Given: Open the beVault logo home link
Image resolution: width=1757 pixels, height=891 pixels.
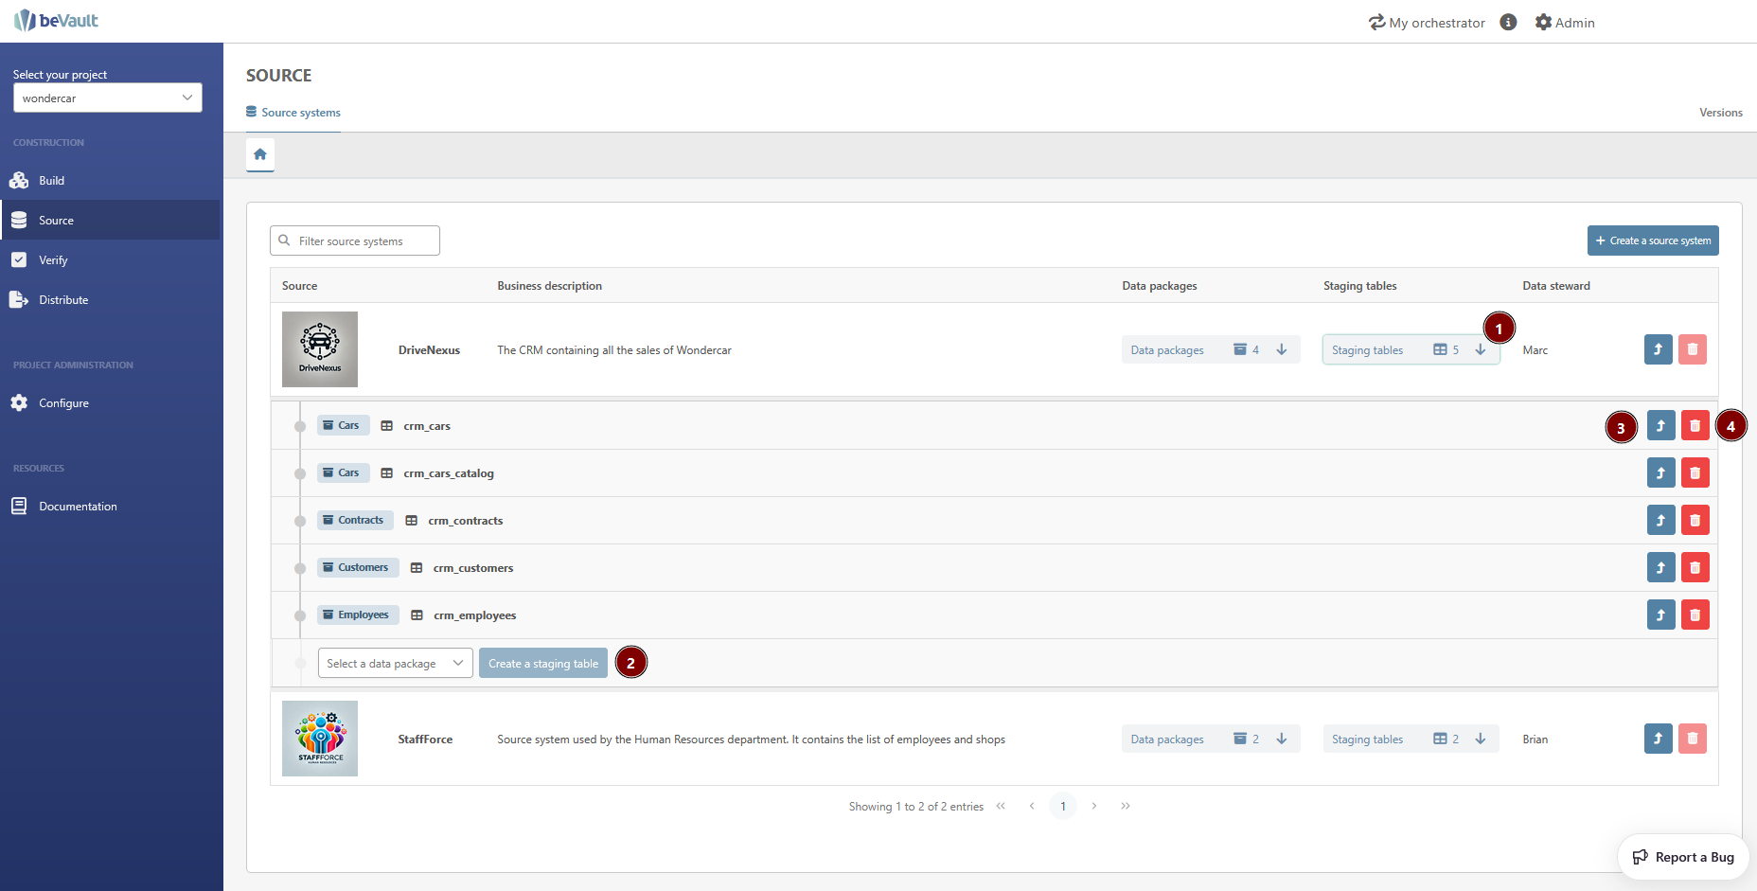Looking at the screenshot, I should click(x=57, y=21).
